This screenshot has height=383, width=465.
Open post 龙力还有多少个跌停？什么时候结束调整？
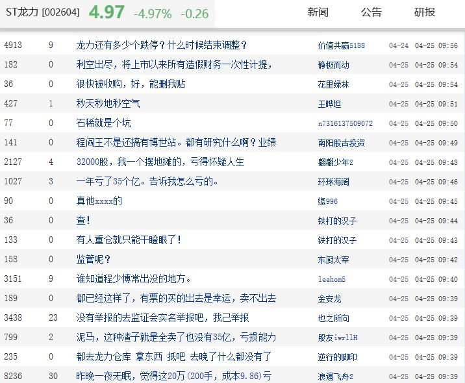click(161, 45)
